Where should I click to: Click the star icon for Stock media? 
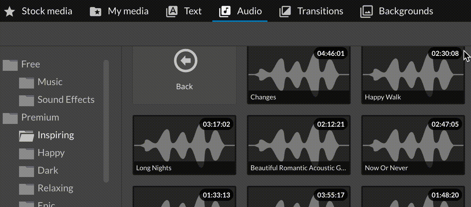[10, 12]
